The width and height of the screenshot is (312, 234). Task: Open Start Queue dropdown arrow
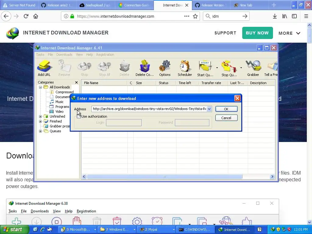tap(217, 68)
